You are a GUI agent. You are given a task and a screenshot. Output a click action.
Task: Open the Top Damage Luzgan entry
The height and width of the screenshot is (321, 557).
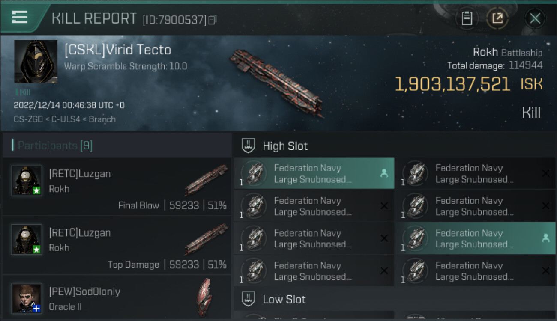tap(117, 245)
